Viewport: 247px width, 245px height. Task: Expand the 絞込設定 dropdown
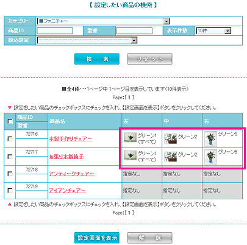87,40
